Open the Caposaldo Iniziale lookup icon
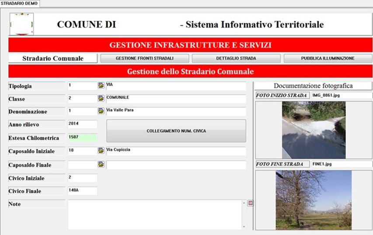Screen dimensions: 373x235 click(101, 151)
